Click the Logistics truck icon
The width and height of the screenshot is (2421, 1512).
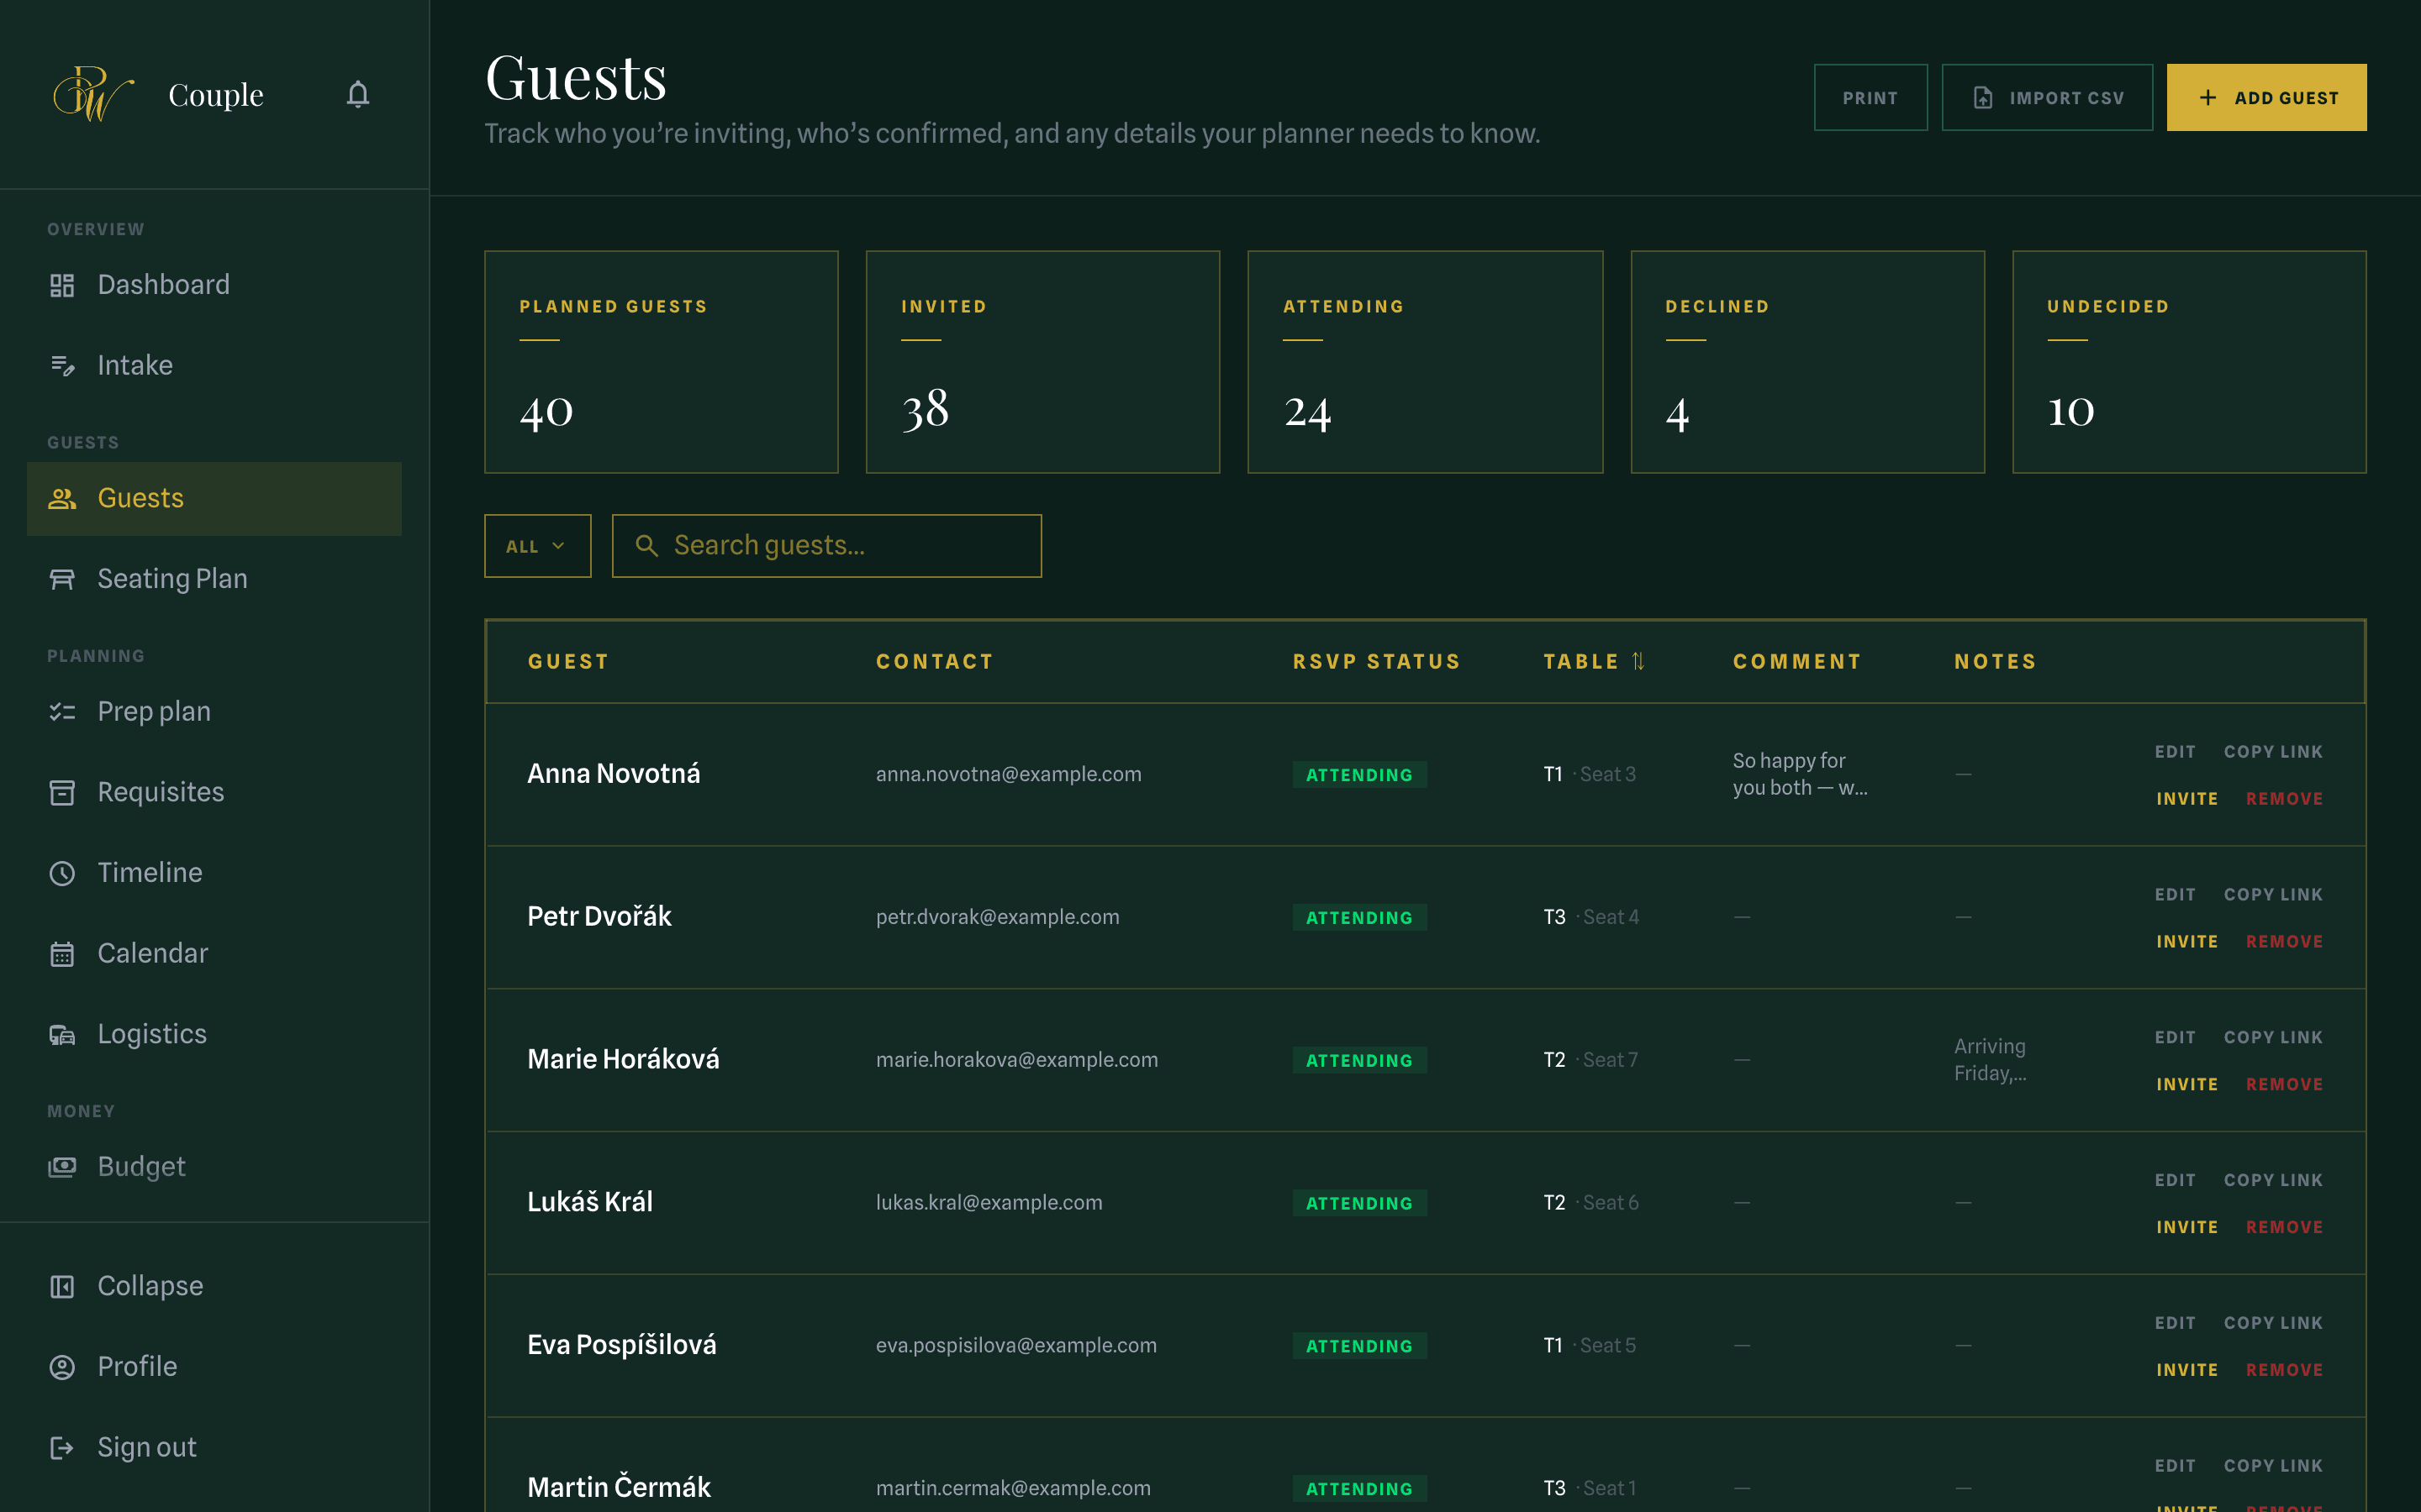coord(62,1035)
